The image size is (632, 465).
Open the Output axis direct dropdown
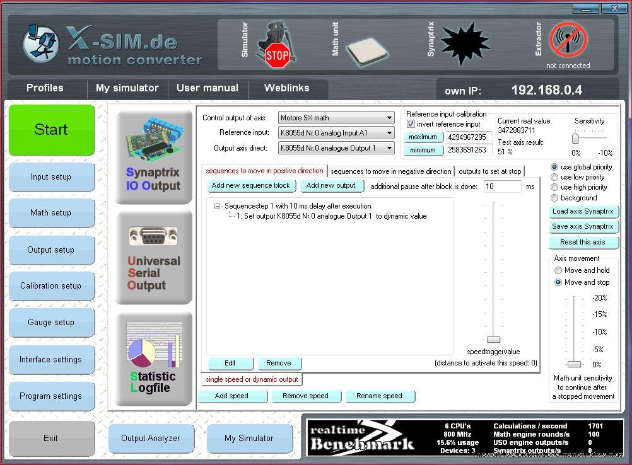tap(336, 148)
